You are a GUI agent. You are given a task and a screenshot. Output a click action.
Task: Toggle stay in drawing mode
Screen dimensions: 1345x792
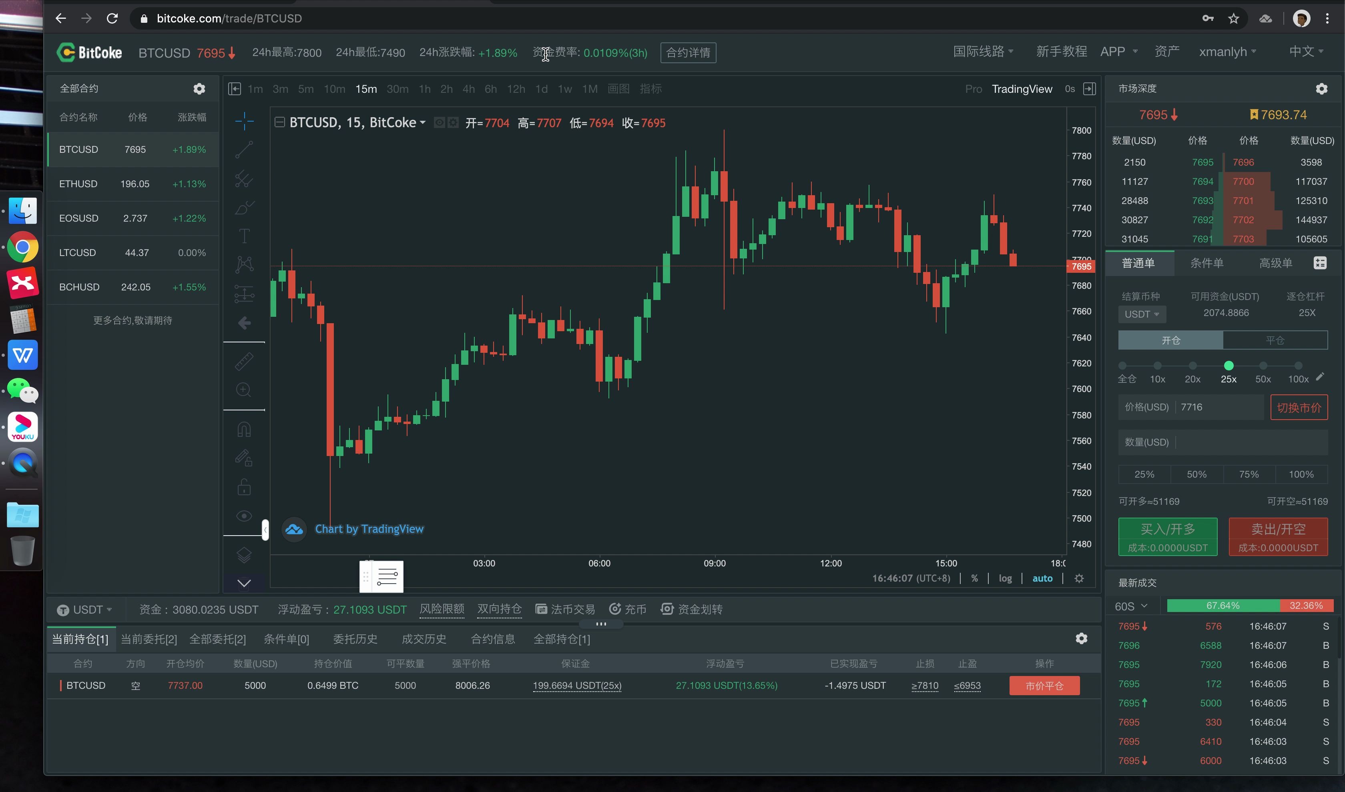[244, 458]
